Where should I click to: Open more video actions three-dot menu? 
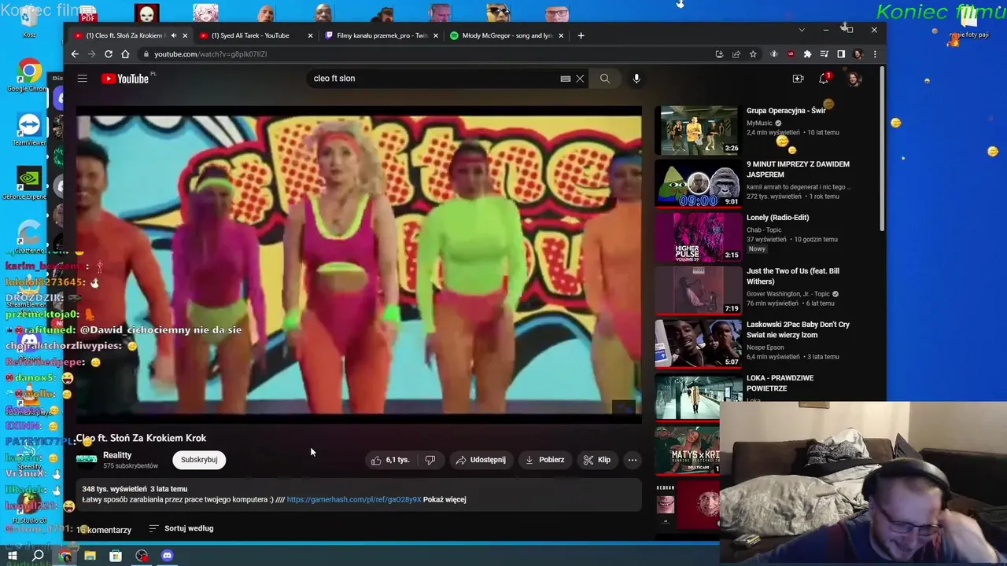pyautogui.click(x=632, y=460)
